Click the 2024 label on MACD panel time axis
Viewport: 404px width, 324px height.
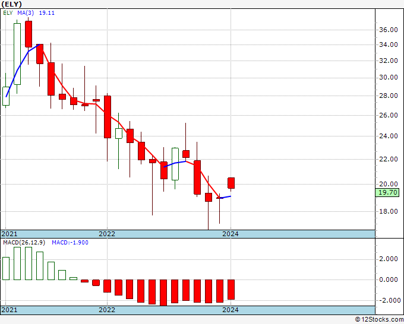[x=231, y=310]
